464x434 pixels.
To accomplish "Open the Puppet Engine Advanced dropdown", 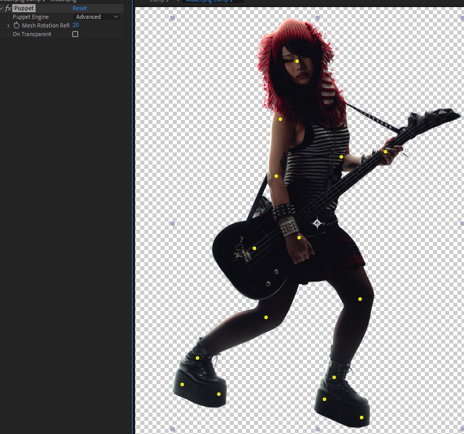I will pos(97,17).
